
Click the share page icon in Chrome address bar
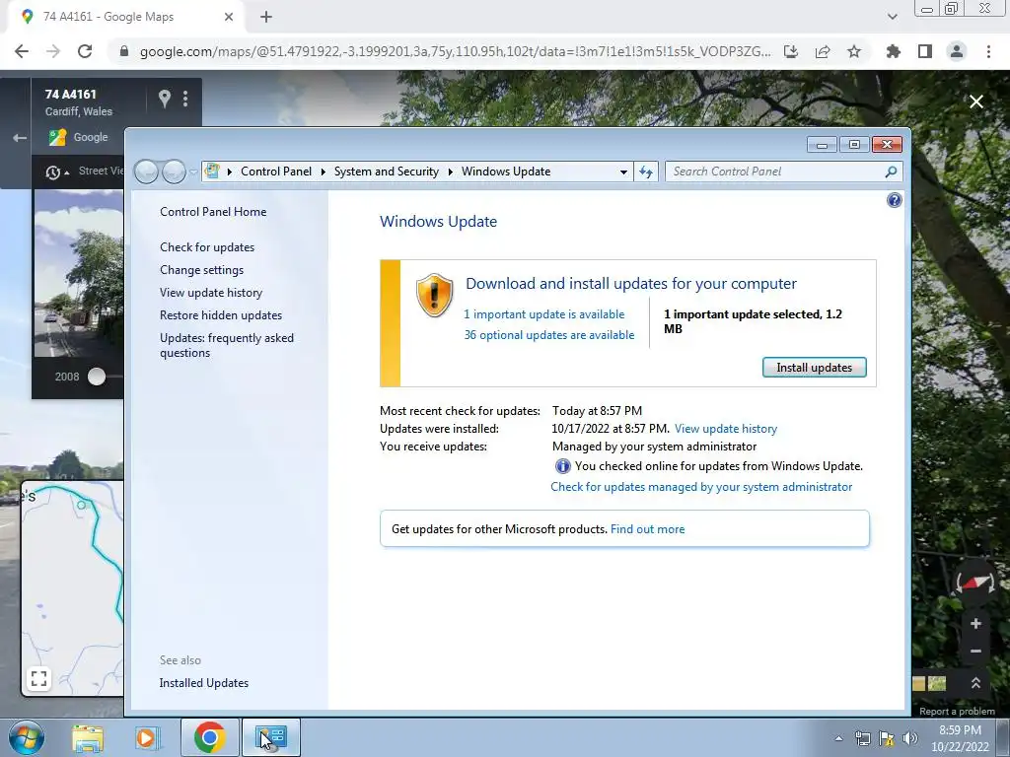(x=823, y=51)
